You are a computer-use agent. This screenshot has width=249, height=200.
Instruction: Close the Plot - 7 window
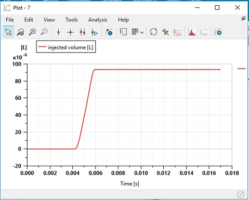click(x=238, y=8)
